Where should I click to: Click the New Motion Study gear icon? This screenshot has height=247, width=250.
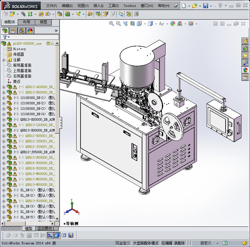coord(90,14)
